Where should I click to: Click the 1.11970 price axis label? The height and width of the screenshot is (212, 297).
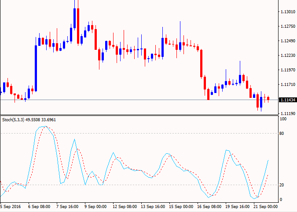pyautogui.click(x=288, y=70)
